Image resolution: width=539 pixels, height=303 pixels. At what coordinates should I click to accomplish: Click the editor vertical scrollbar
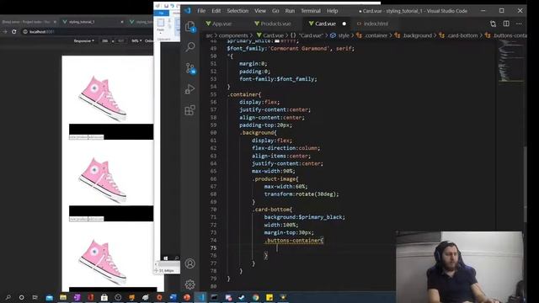[x=525, y=183]
